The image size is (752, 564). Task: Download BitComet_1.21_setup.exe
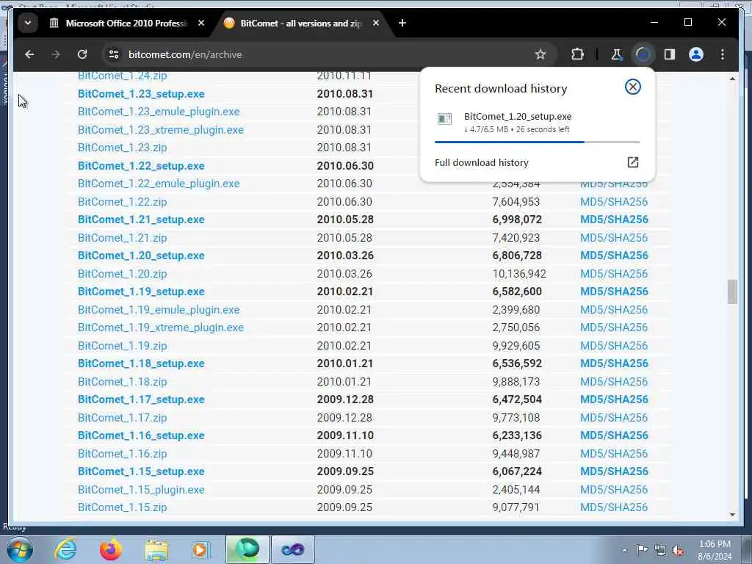tap(141, 220)
